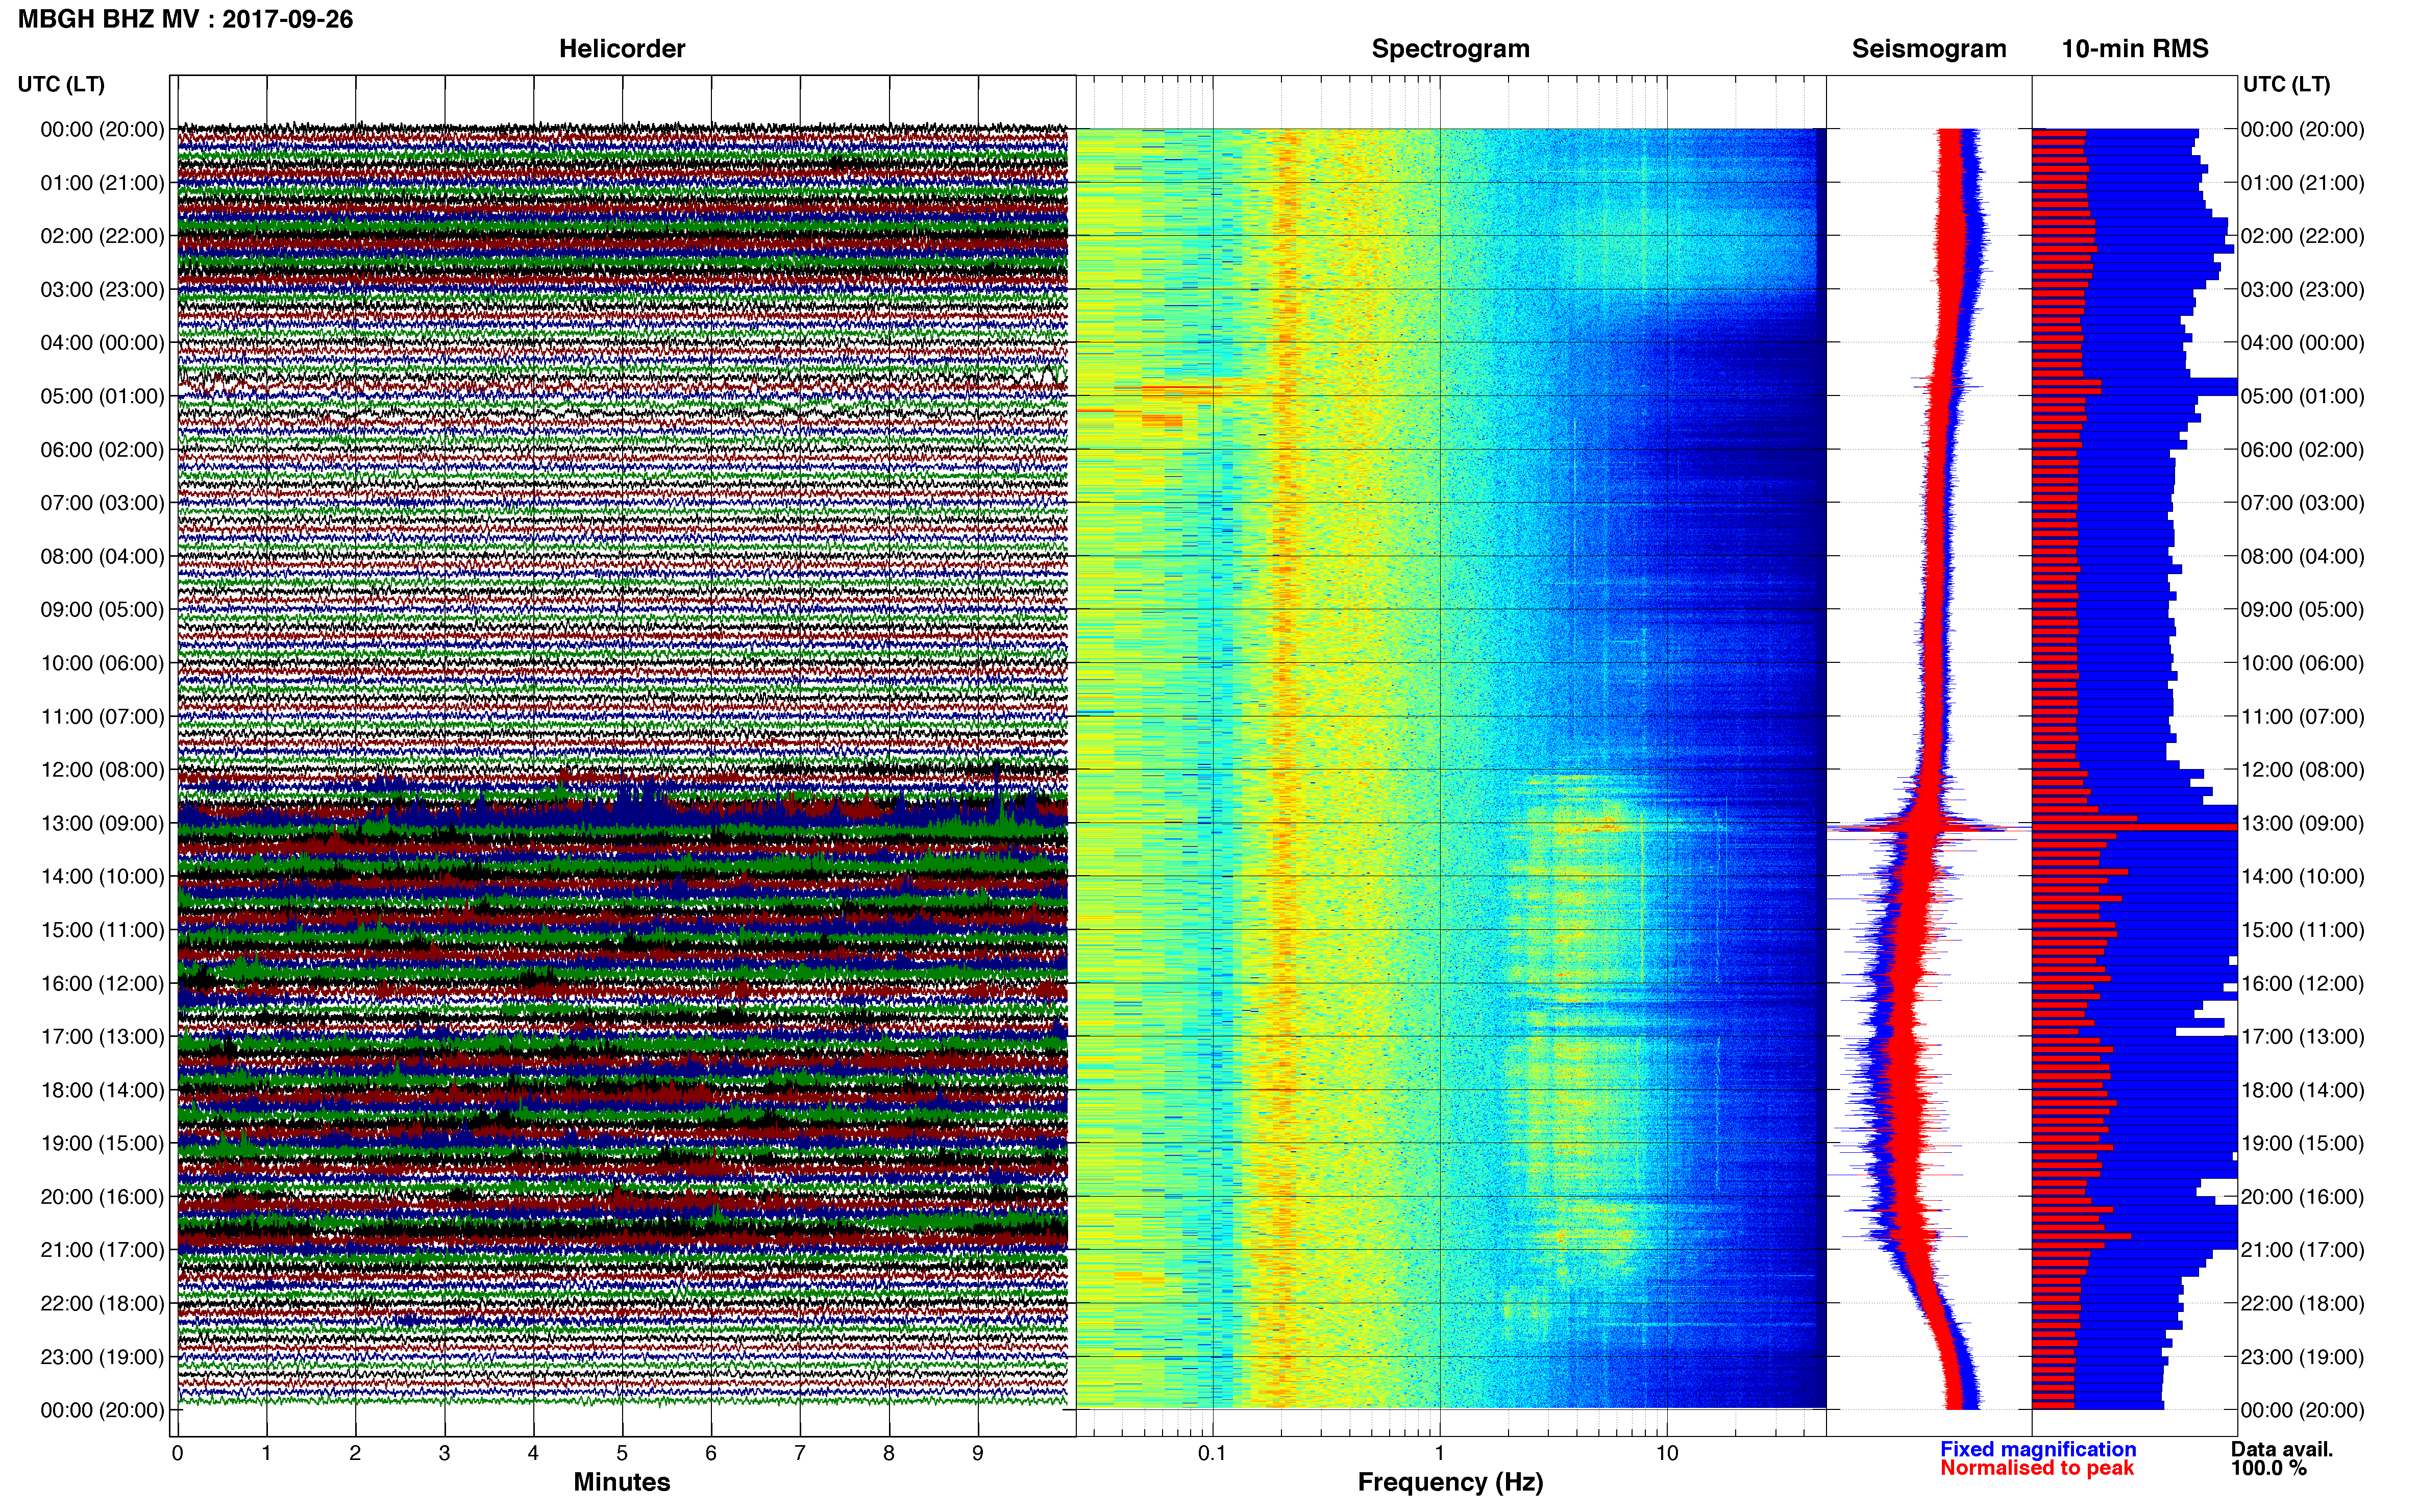Click '15:00 (11:00)' on the Helicorder time axis
2419x1512 pixels.
[102, 930]
